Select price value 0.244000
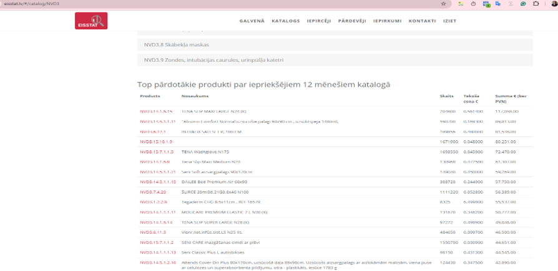Image resolution: width=558 pixels, height=271 pixels. coord(473,182)
